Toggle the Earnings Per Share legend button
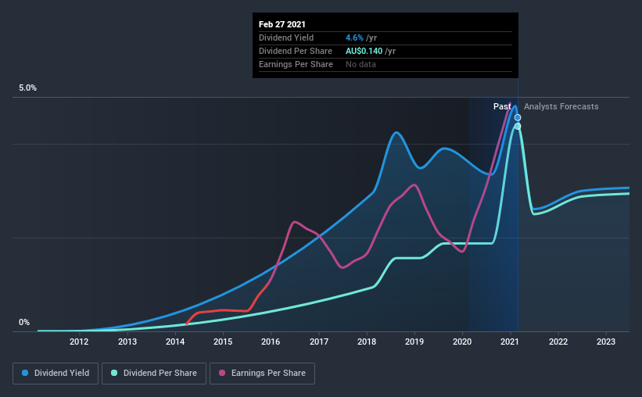 [x=262, y=374]
